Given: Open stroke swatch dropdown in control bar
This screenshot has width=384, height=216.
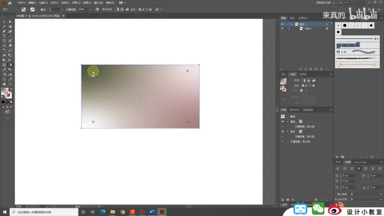Looking at the screenshot, I should 36,9.
